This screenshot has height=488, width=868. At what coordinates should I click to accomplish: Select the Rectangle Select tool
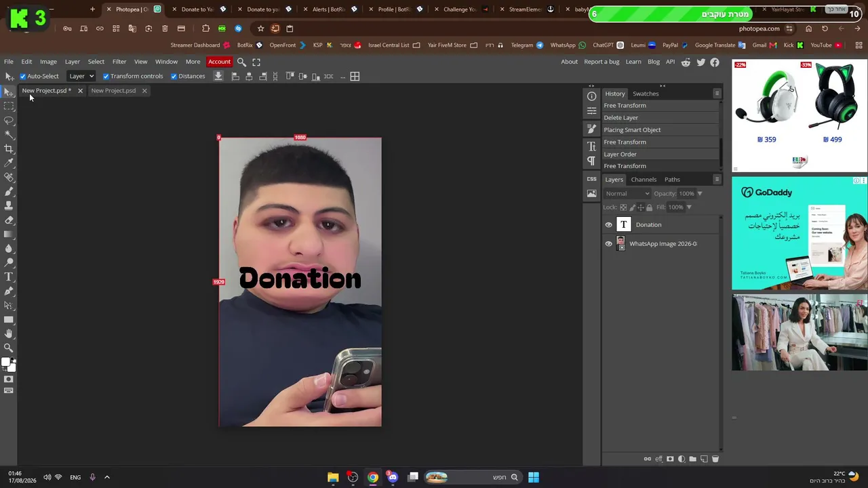pos(9,106)
